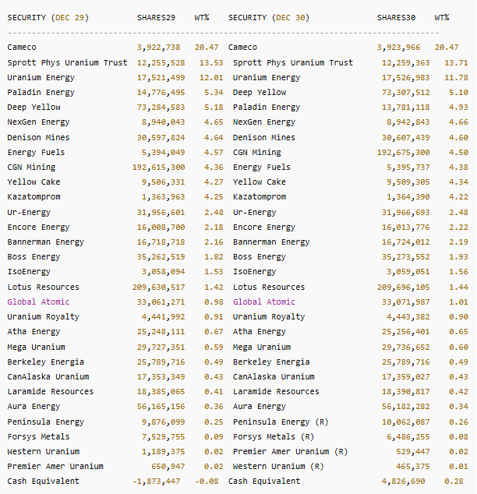Image resolution: width=477 pixels, height=494 pixels.
Task: Open the purple Global Atomic link, Dec 30
Action: point(264,302)
